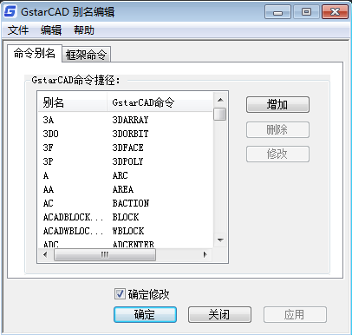The width and height of the screenshot is (352, 335).
Task: Click the scroll right arrow of alias list
Action: point(205,254)
